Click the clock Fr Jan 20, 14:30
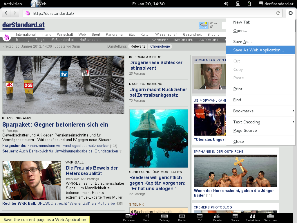The image size is (297, 223). [x=148, y=3]
